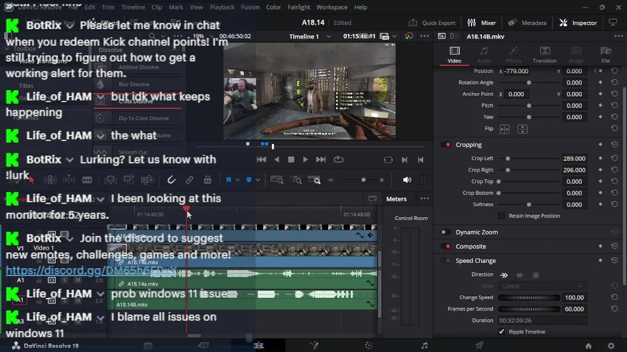Reset the Crop Left parameter
This screenshot has height=352, width=627.
(614, 158)
